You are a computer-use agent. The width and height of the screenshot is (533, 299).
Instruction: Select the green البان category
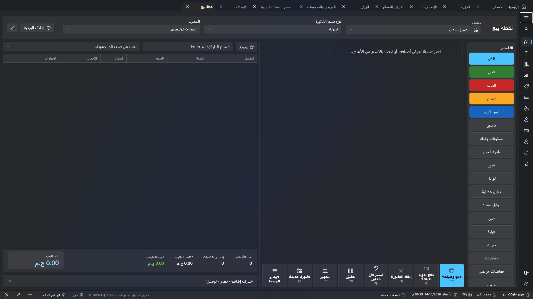pyautogui.click(x=491, y=72)
